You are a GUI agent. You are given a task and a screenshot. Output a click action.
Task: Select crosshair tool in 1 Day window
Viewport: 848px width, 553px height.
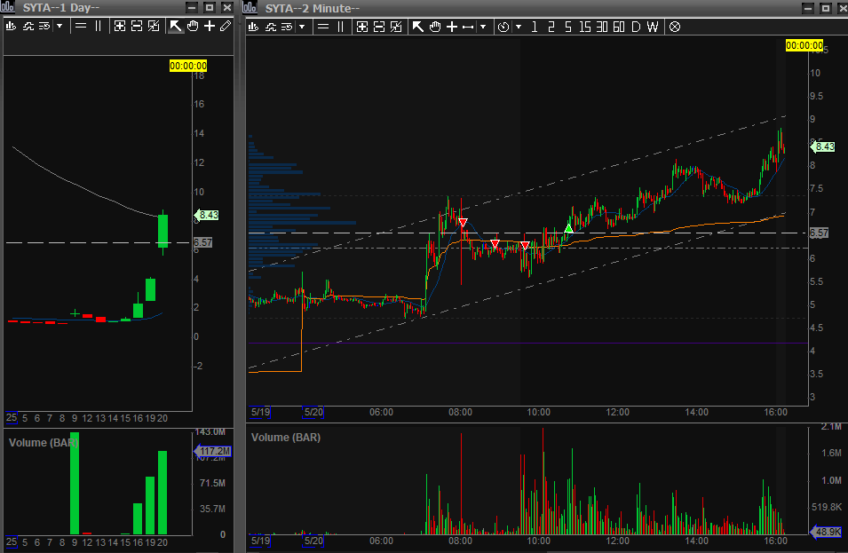[210, 26]
